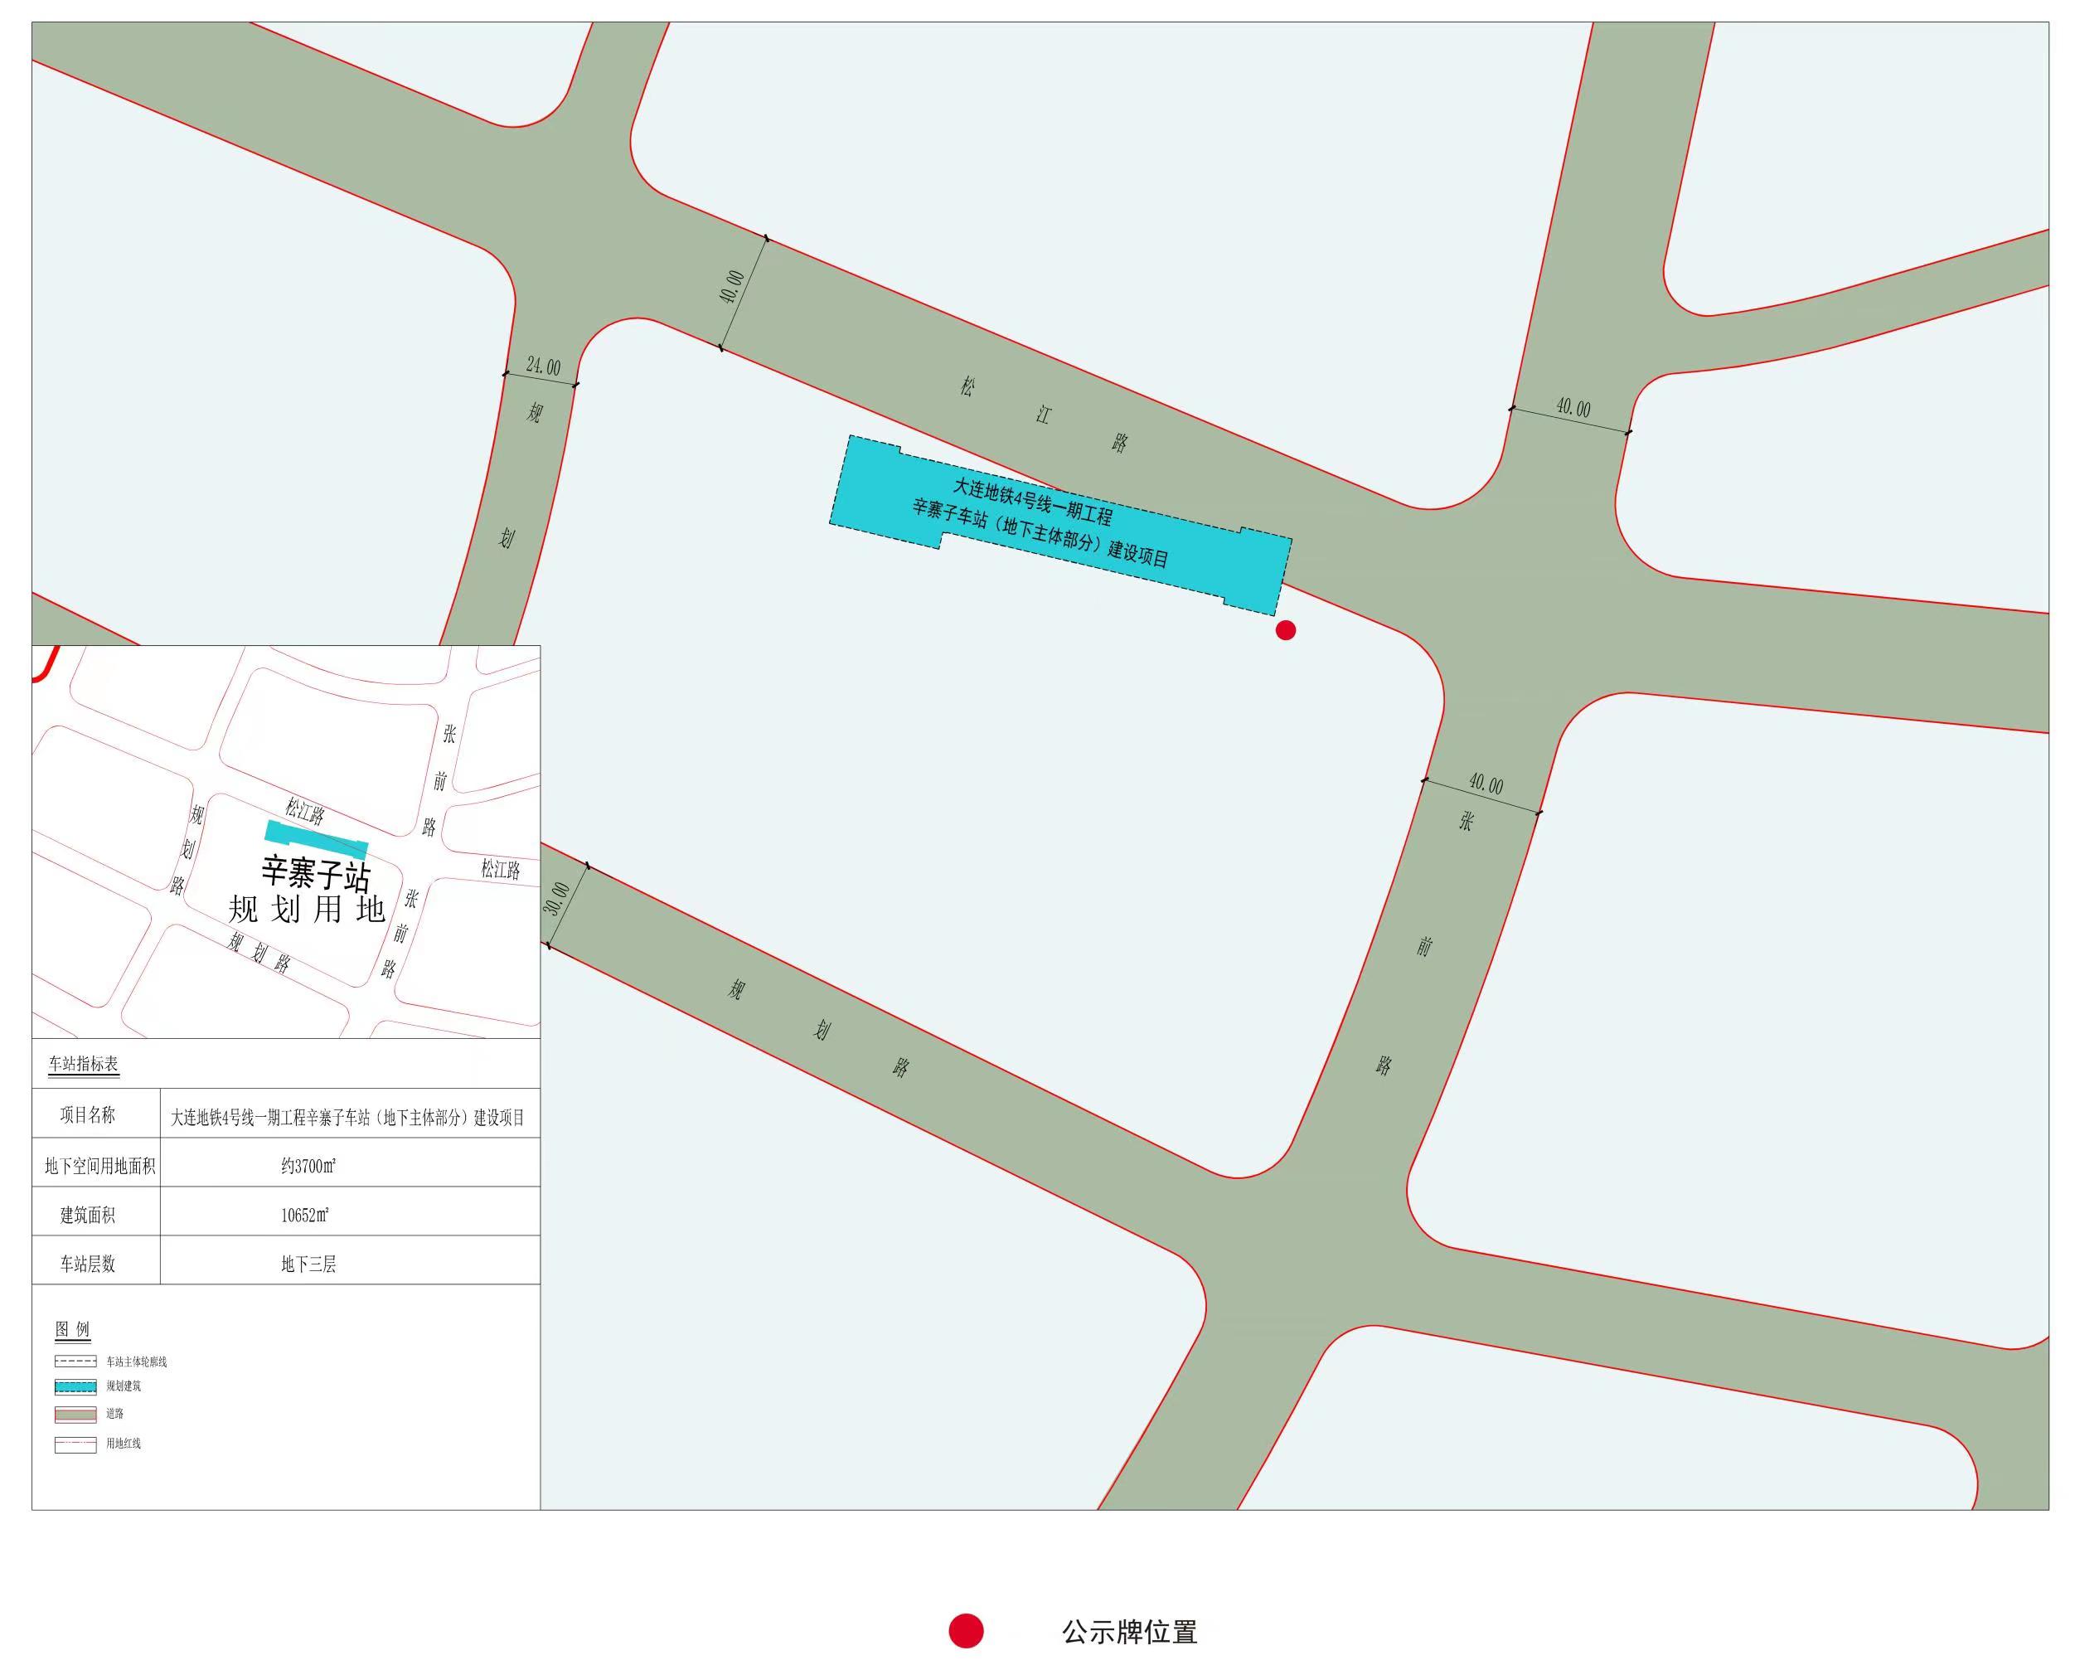Click the red notice-board dot beside the station
This screenshot has height=1660, width=2075.
click(1285, 629)
